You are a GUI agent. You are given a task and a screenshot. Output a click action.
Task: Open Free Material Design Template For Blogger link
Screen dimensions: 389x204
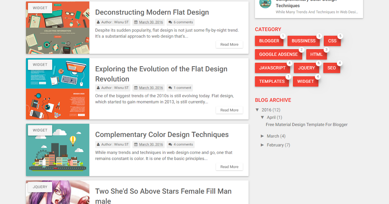tap(306, 124)
